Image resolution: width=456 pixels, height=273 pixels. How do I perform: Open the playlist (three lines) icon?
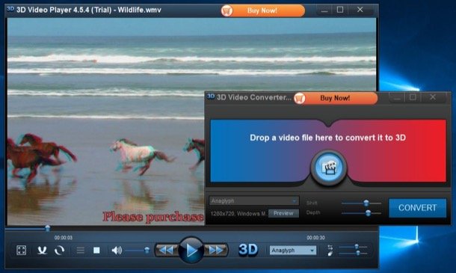pos(81,251)
